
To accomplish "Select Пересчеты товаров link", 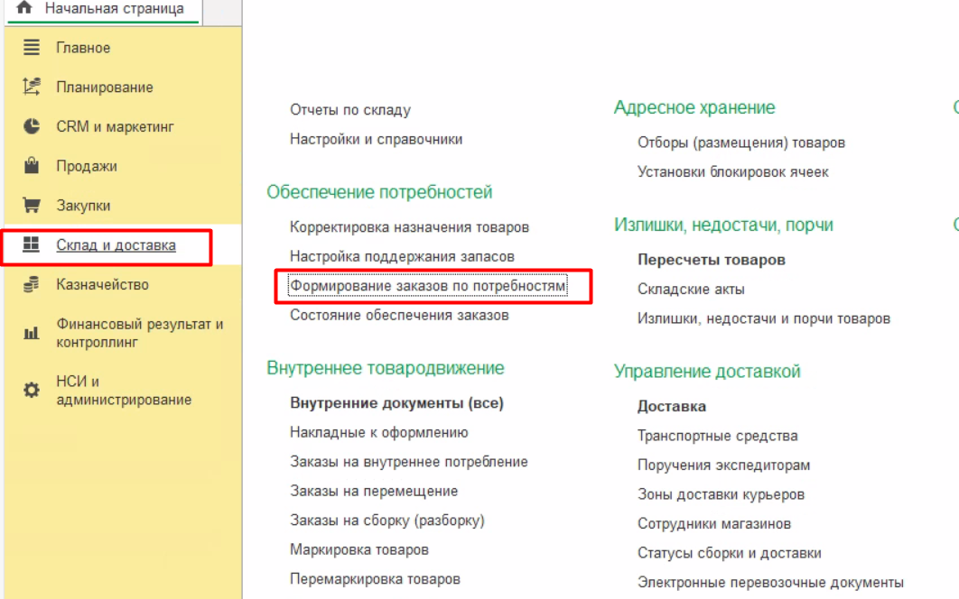I will (712, 260).
